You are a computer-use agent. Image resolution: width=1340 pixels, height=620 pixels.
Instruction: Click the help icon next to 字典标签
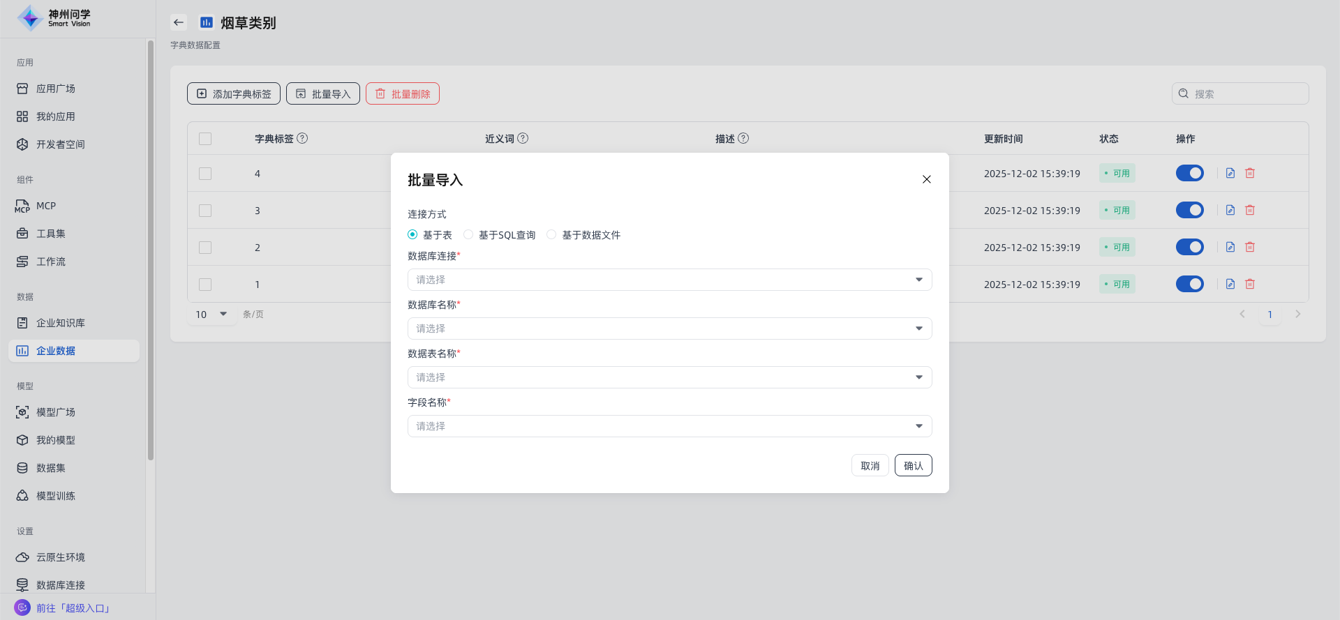click(302, 138)
